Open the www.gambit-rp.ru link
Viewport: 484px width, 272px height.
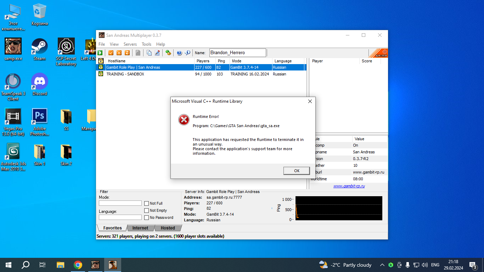tap(349, 186)
